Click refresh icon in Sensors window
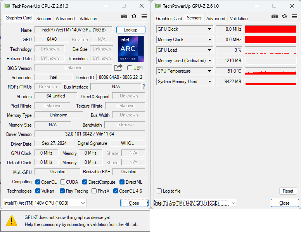Screen dimensions: 301x233 click(x=284, y=17)
